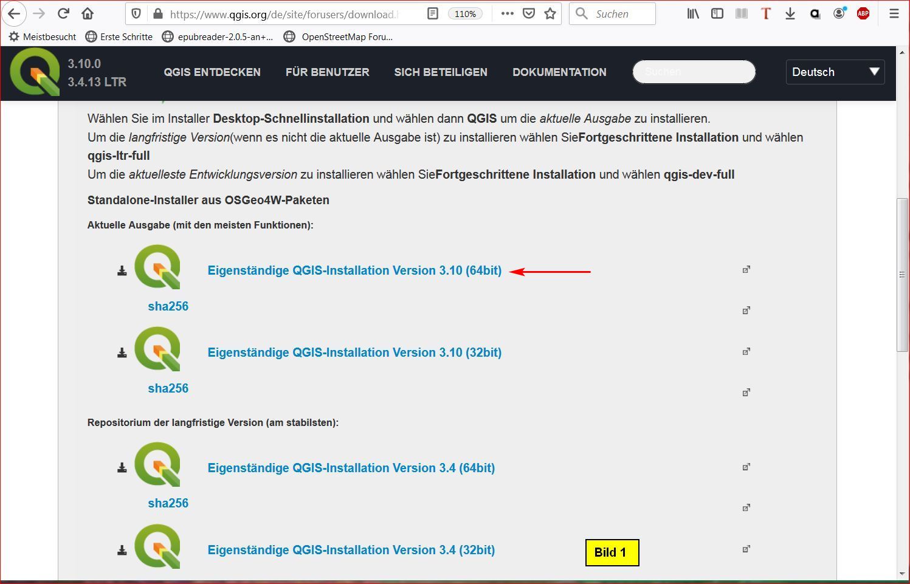Click download icon beside Version 3.10 (64bit)
Viewport: 910px width, 584px height.
coord(122,271)
